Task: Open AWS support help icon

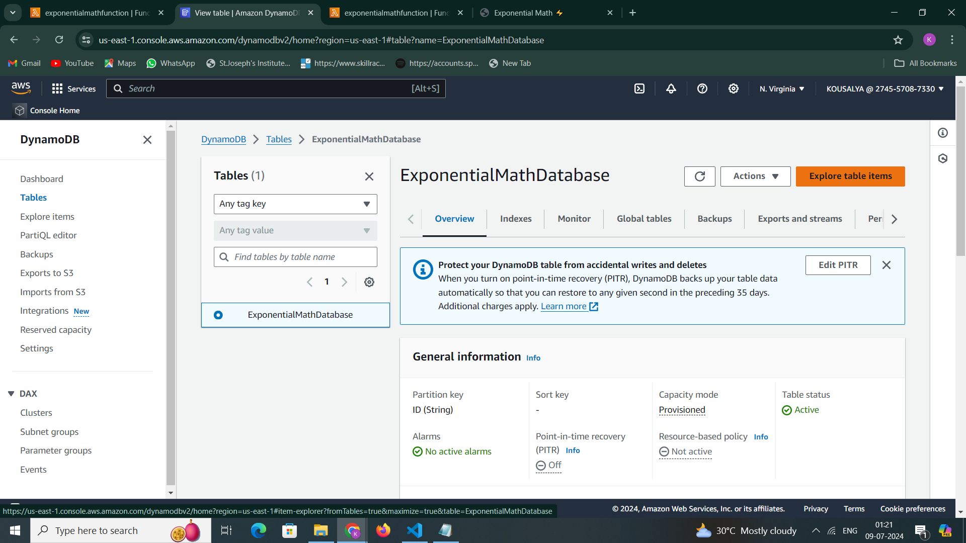Action: point(702,89)
